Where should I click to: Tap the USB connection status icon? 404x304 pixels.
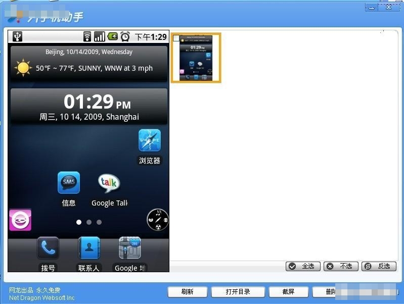coord(18,36)
